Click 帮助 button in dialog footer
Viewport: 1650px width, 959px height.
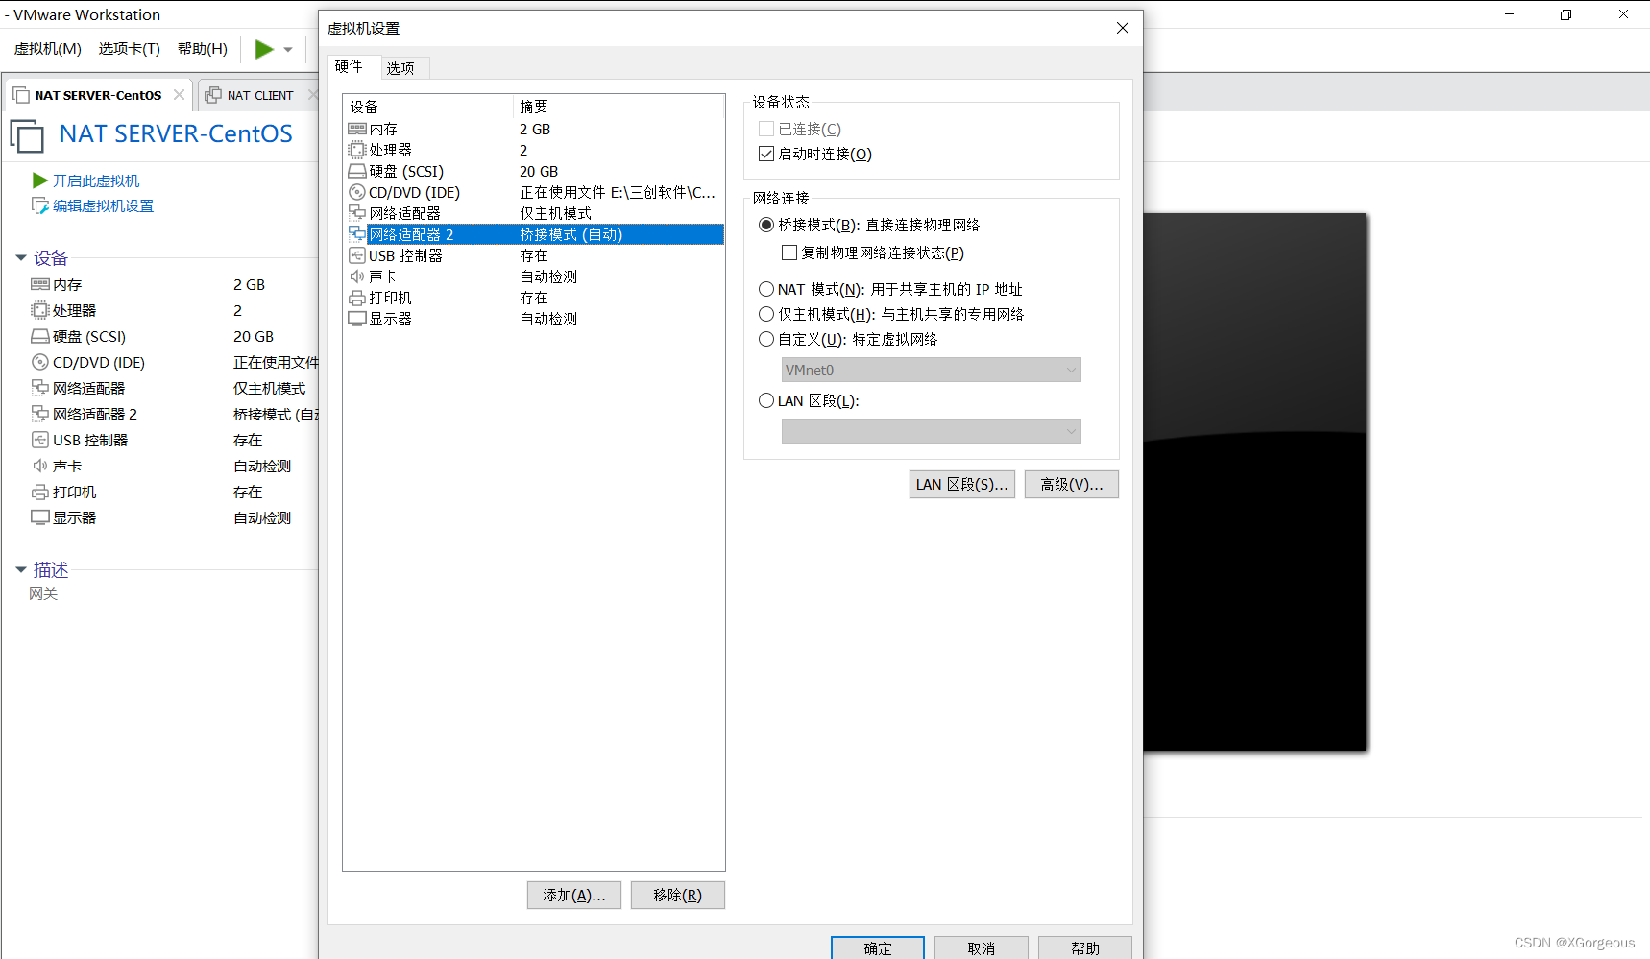click(x=1085, y=947)
